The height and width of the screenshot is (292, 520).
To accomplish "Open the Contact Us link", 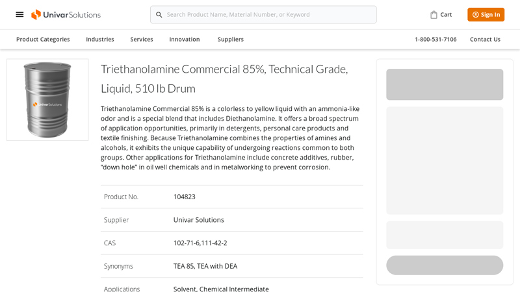I will [485, 40].
